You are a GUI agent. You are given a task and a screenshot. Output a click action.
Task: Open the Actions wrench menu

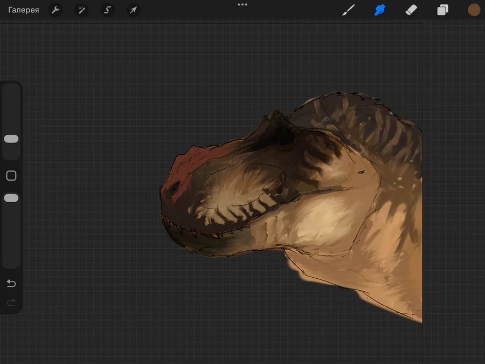[x=56, y=10]
